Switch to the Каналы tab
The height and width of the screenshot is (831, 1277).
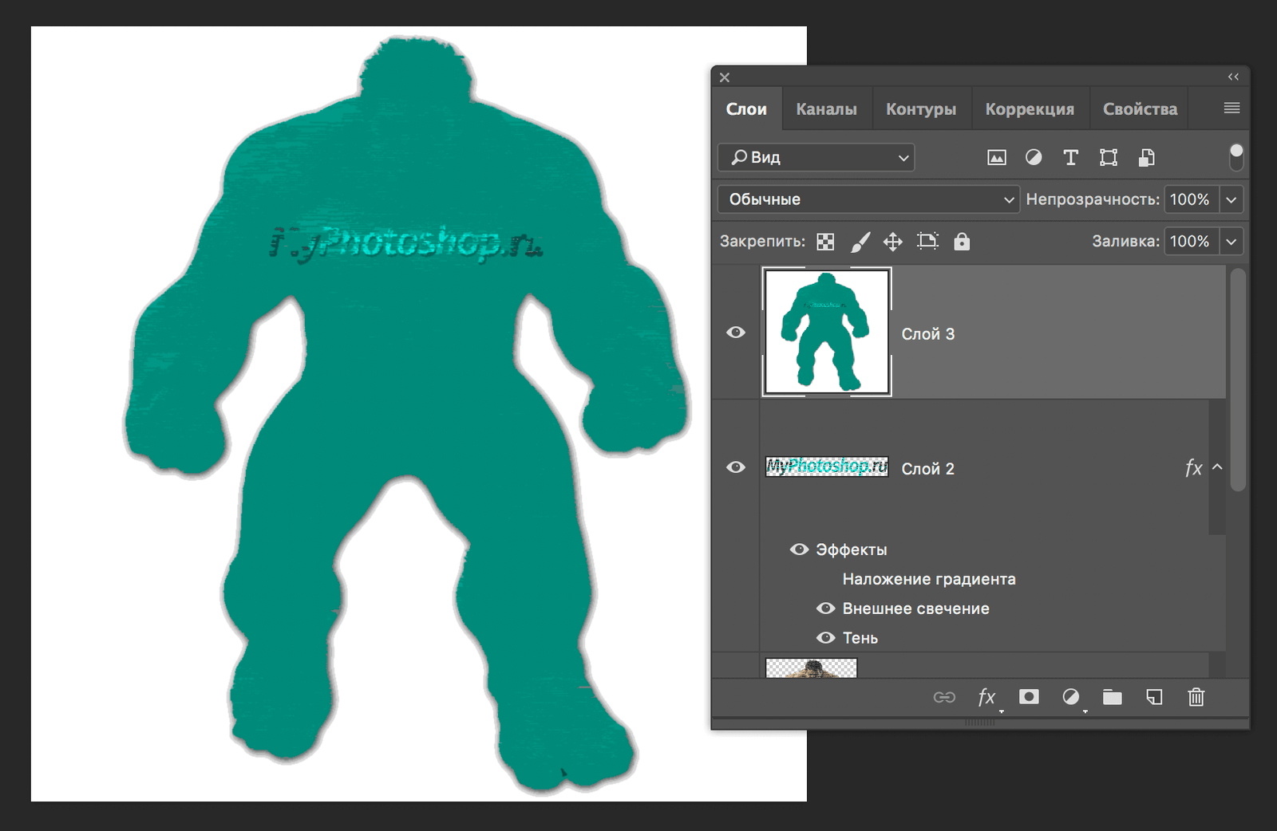(x=826, y=108)
